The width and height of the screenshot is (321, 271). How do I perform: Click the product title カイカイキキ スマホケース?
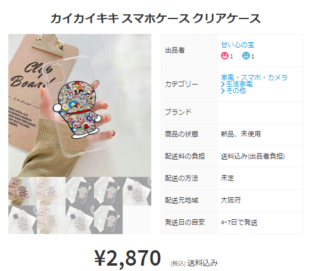pos(120,18)
